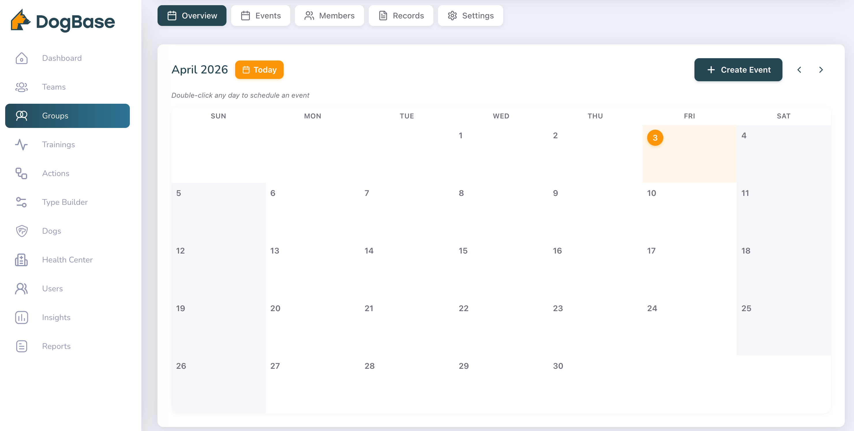Open Type Builder sliders icon
This screenshot has width=854, height=431.
pyautogui.click(x=22, y=202)
